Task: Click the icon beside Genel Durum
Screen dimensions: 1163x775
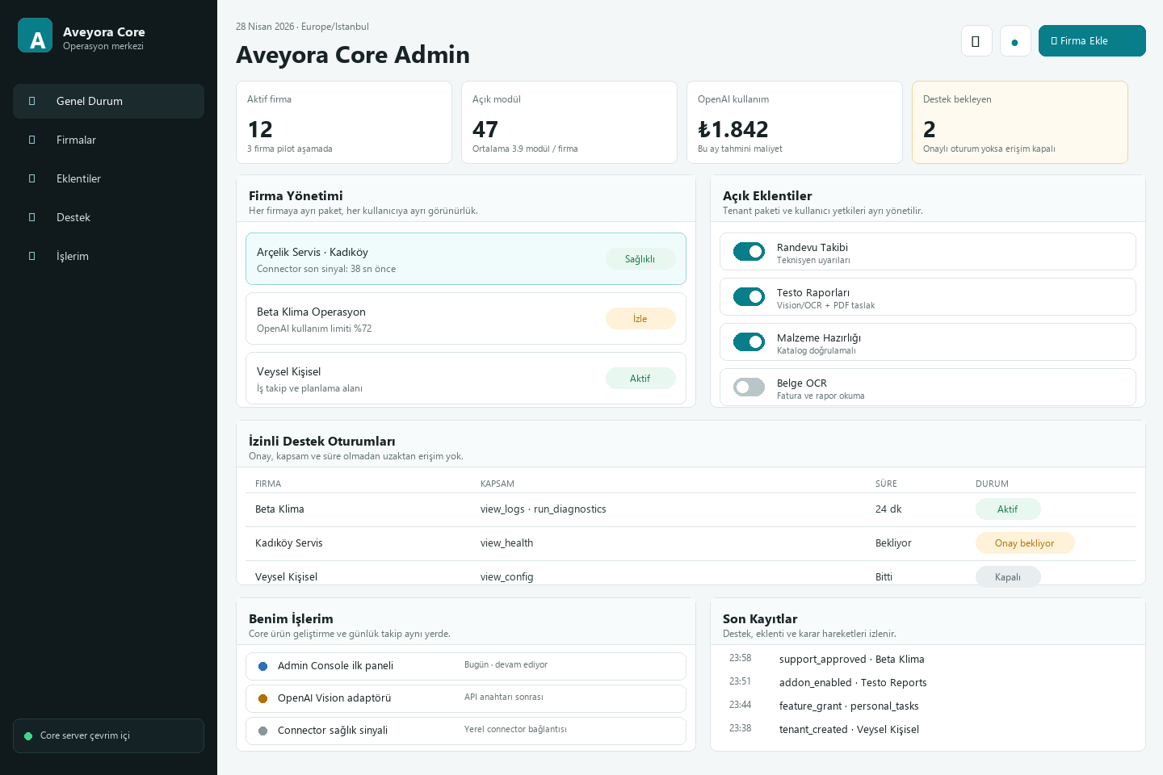Action: pyautogui.click(x=32, y=101)
